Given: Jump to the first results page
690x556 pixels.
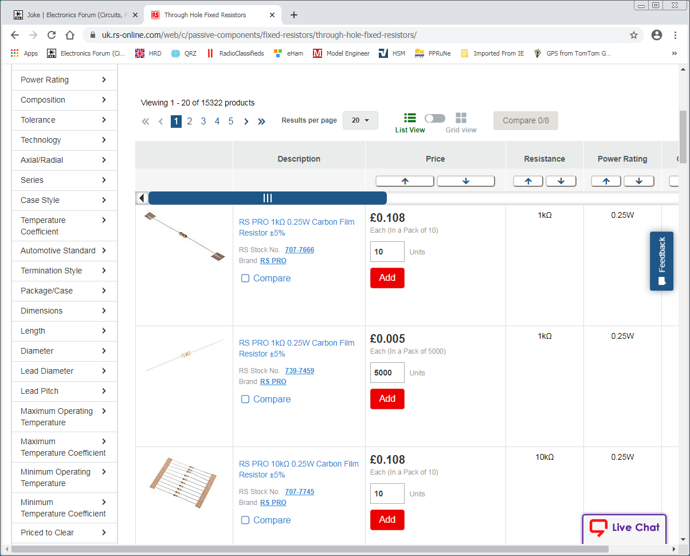Looking at the screenshot, I should pos(146,122).
